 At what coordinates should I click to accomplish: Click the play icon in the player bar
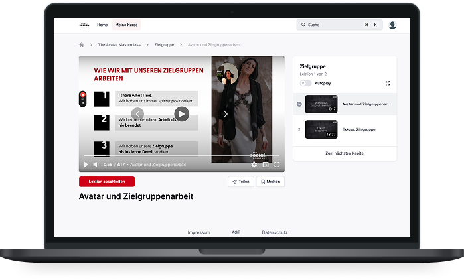pyautogui.click(x=86, y=165)
